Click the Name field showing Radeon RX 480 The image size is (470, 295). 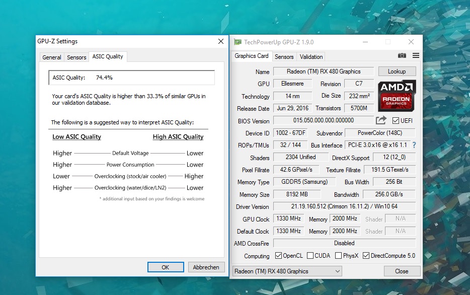pyautogui.click(x=324, y=71)
